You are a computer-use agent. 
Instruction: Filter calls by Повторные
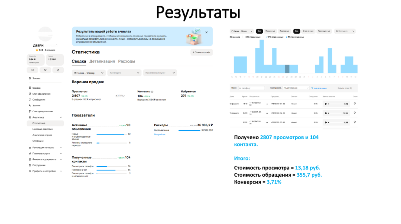click(x=284, y=31)
